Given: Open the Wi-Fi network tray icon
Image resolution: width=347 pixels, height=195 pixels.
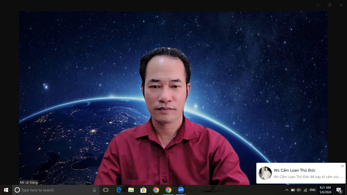Looking at the screenshot, I should [305, 190].
